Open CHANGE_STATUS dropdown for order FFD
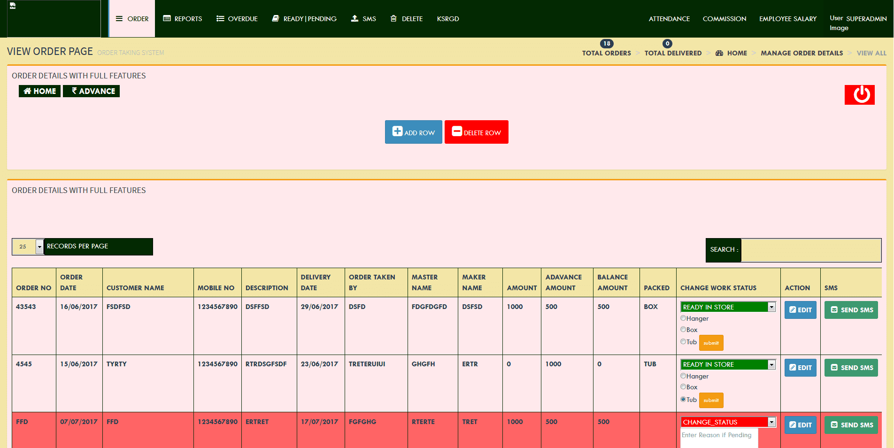Screen dimensions: 894x448 (771, 422)
